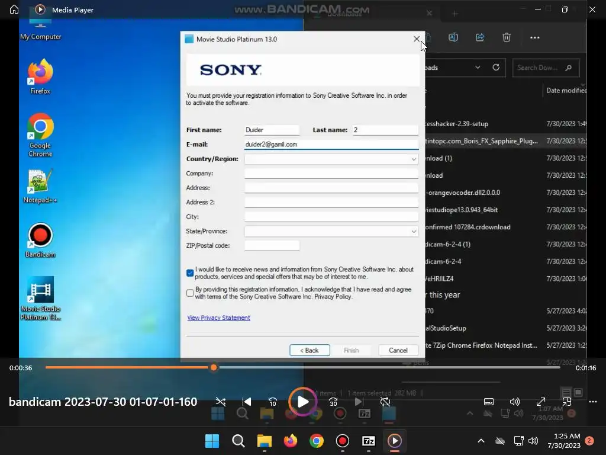The width and height of the screenshot is (606, 455).
Task: Launch Chrome from the taskbar
Action: [316, 441]
